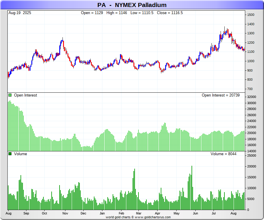264x220 pixels.
Task: Click the 16000 open interest axis label
Action: click(252, 145)
